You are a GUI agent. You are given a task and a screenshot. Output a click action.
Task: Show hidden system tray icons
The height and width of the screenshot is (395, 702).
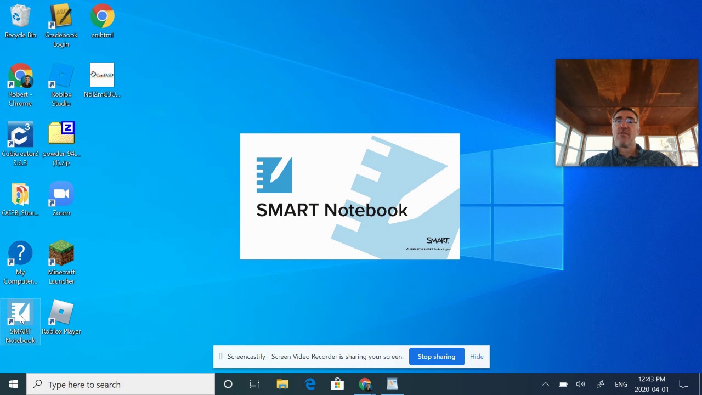tap(545, 384)
